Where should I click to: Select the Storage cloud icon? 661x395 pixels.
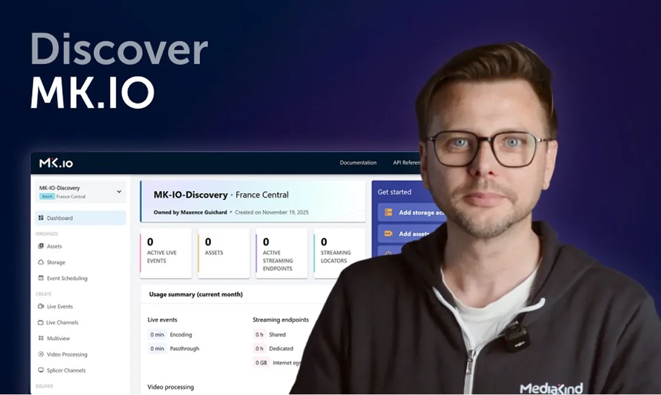41,263
